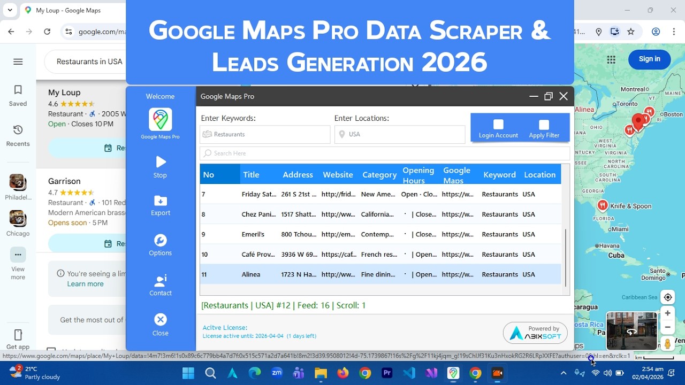Sort by the Website column header
Screen dimensions: 685x385
pyautogui.click(x=338, y=174)
